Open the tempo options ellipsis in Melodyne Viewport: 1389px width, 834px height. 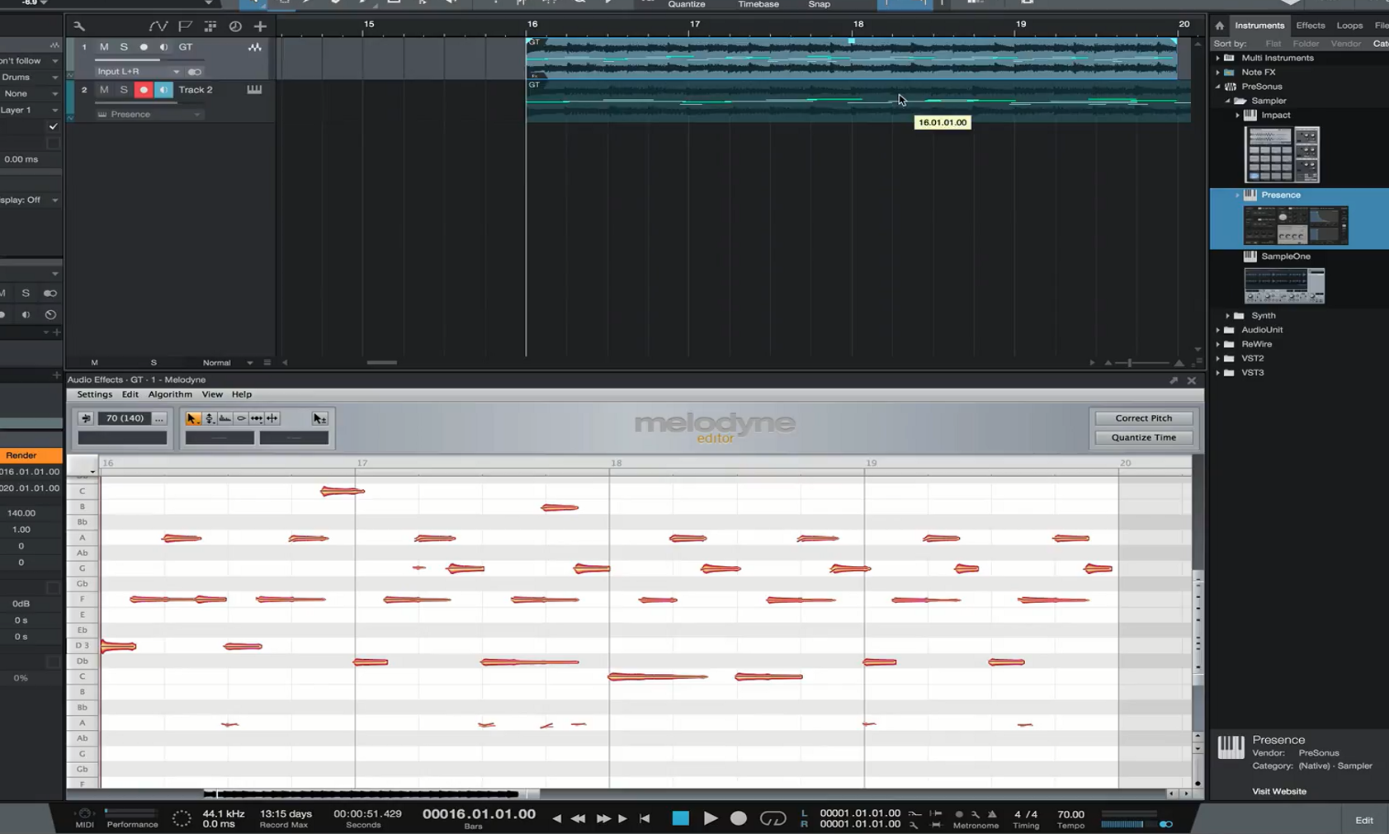click(x=159, y=418)
